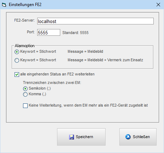Click into the FE2-Server field containing localhost
Screen dimensions: 164x153
click(x=95, y=21)
